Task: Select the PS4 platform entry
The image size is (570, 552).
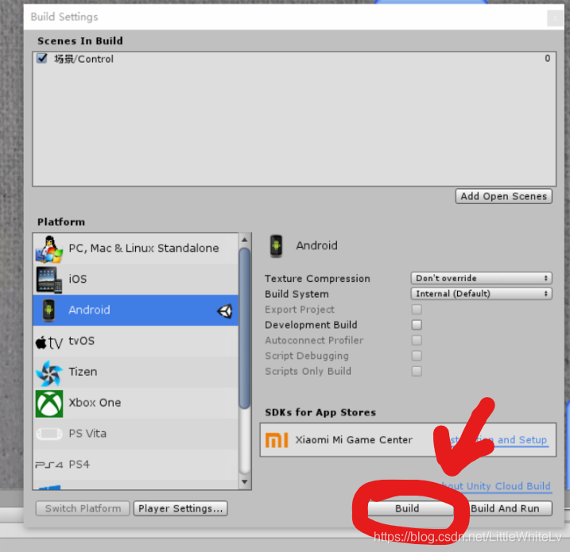Action: point(135,465)
